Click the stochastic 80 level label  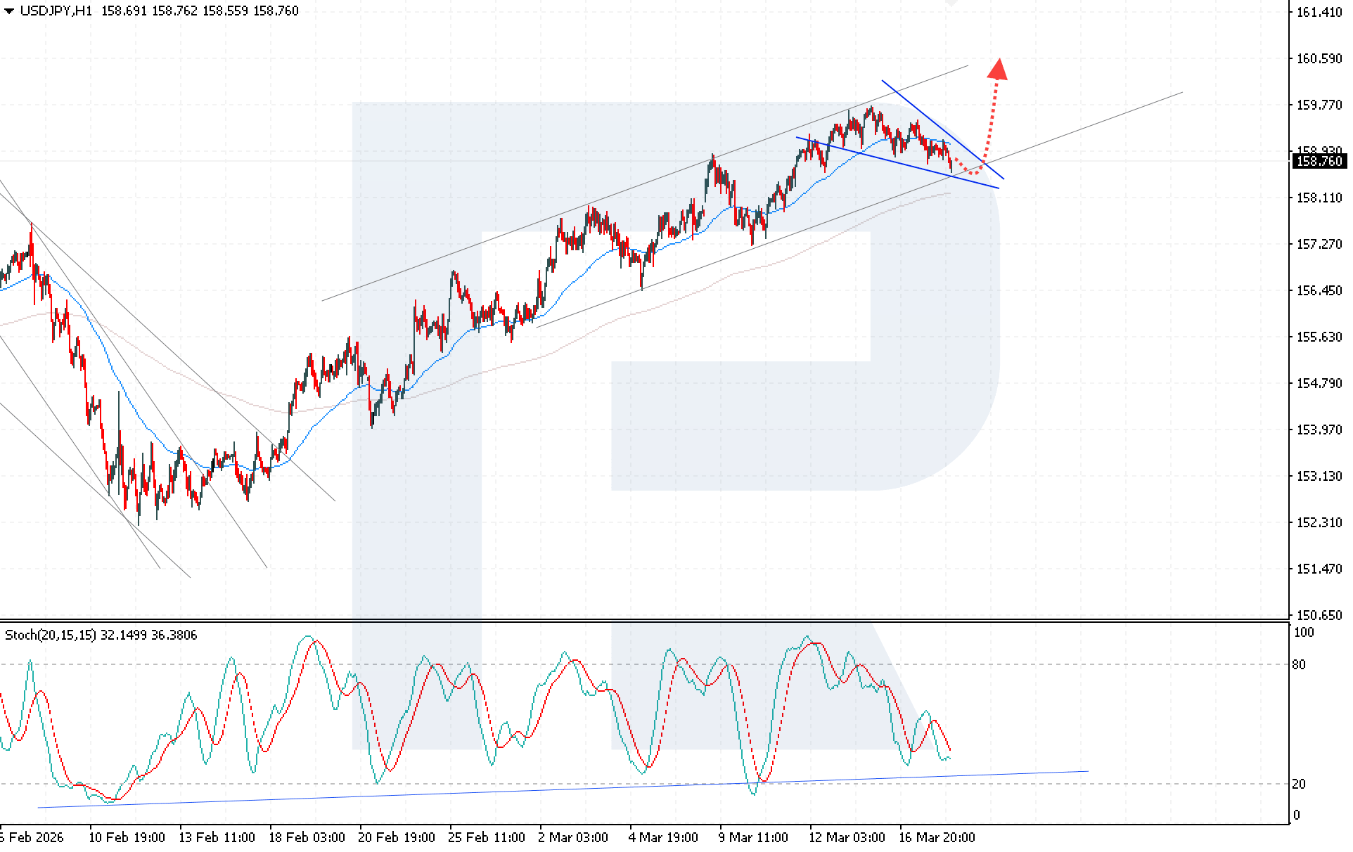[1299, 665]
